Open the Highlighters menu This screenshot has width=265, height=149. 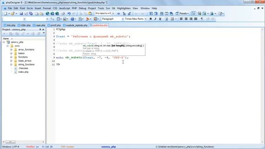click(x=124, y=8)
